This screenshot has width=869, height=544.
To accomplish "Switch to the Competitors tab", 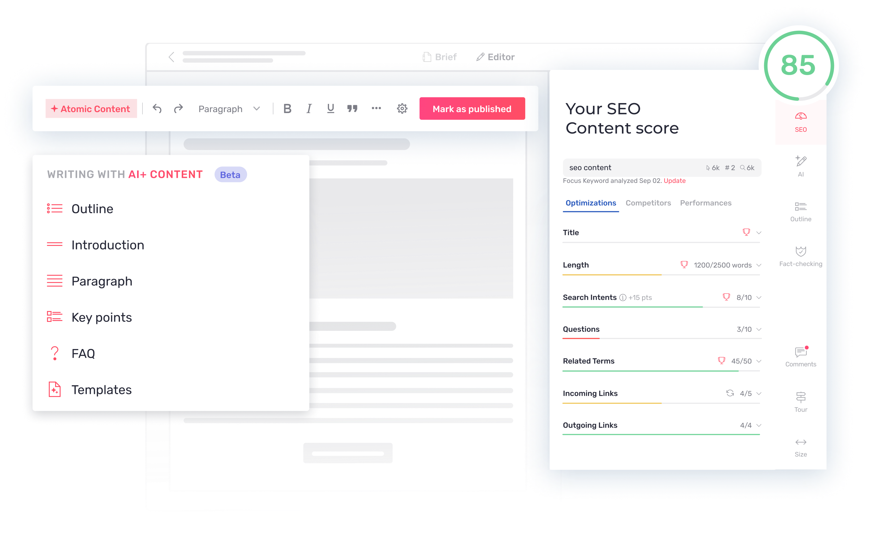I will [648, 203].
